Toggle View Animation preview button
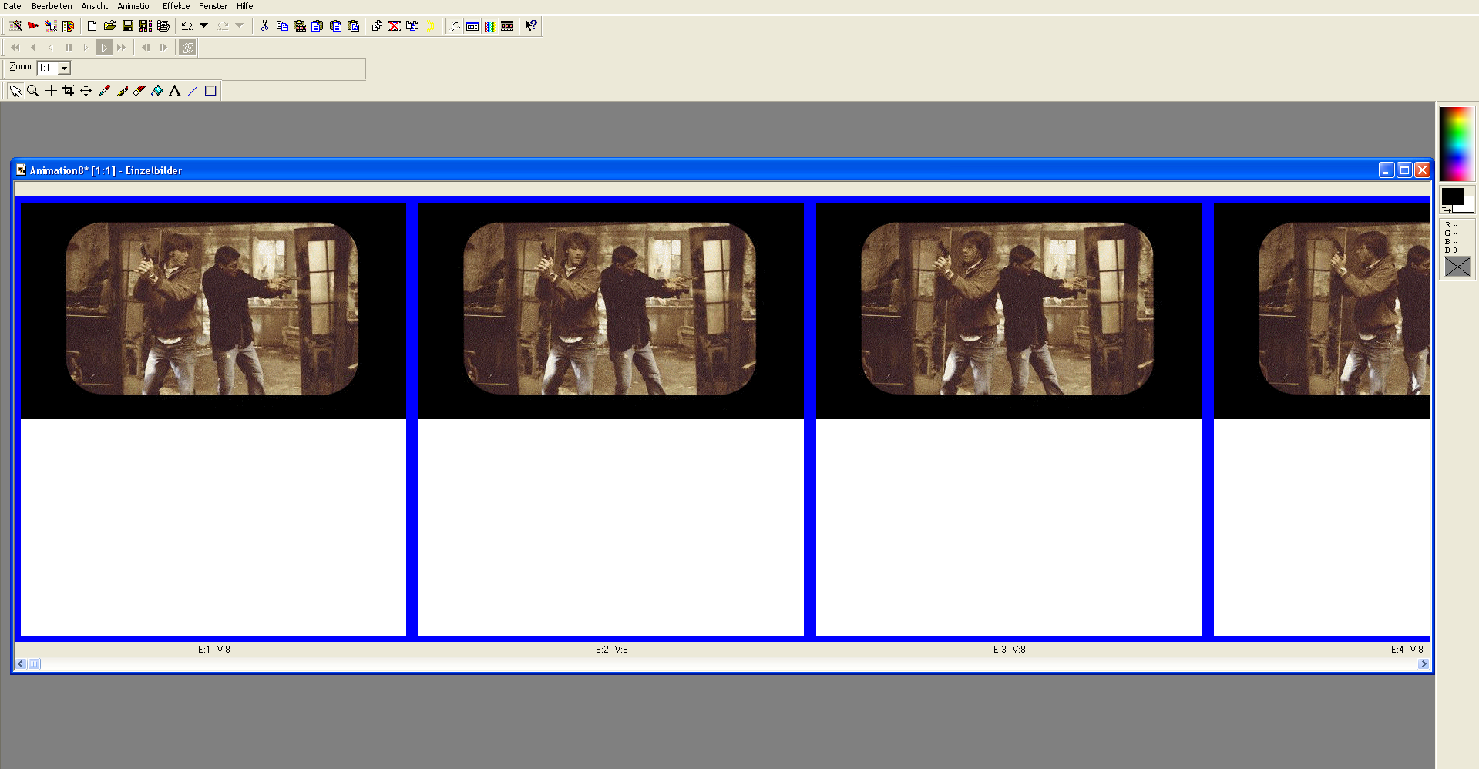 (x=472, y=25)
